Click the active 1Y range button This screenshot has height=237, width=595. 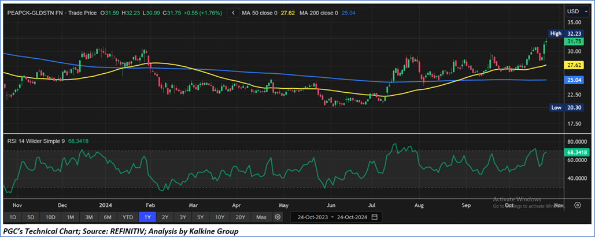point(147,217)
